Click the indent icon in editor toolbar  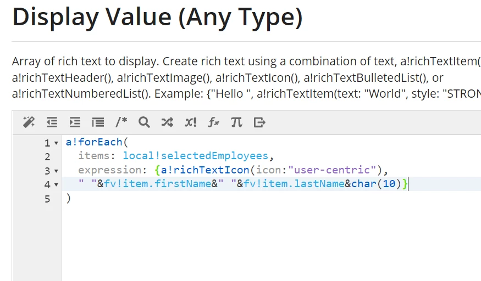click(75, 122)
